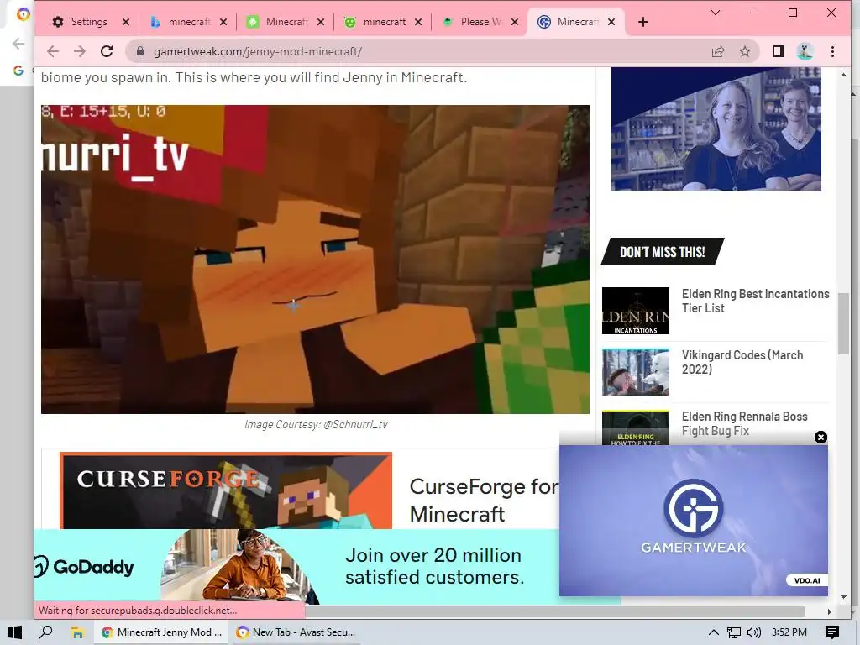
Task: Open the Windows Start menu
Action: (x=15, y=632)
